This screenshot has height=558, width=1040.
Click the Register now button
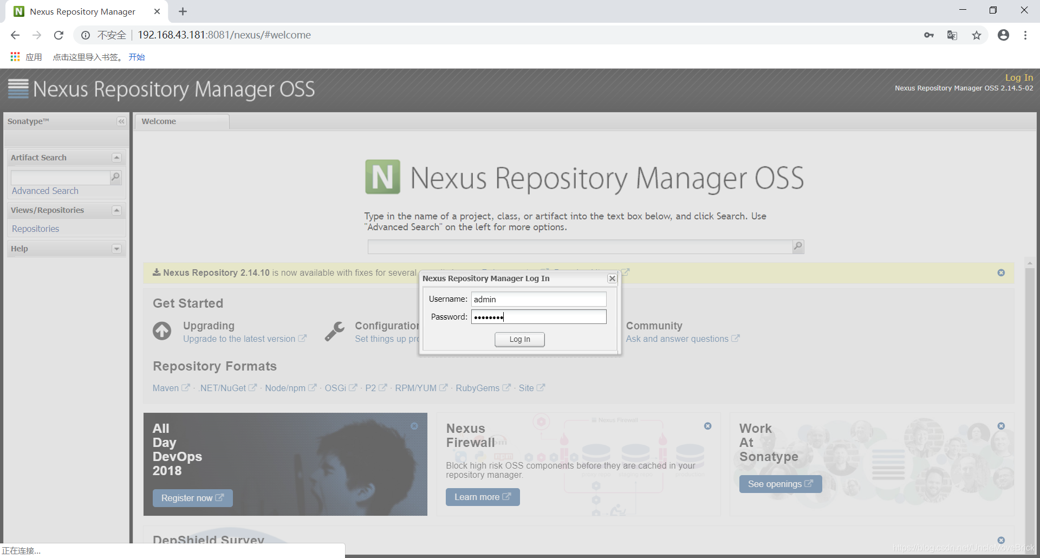[192, 498]
